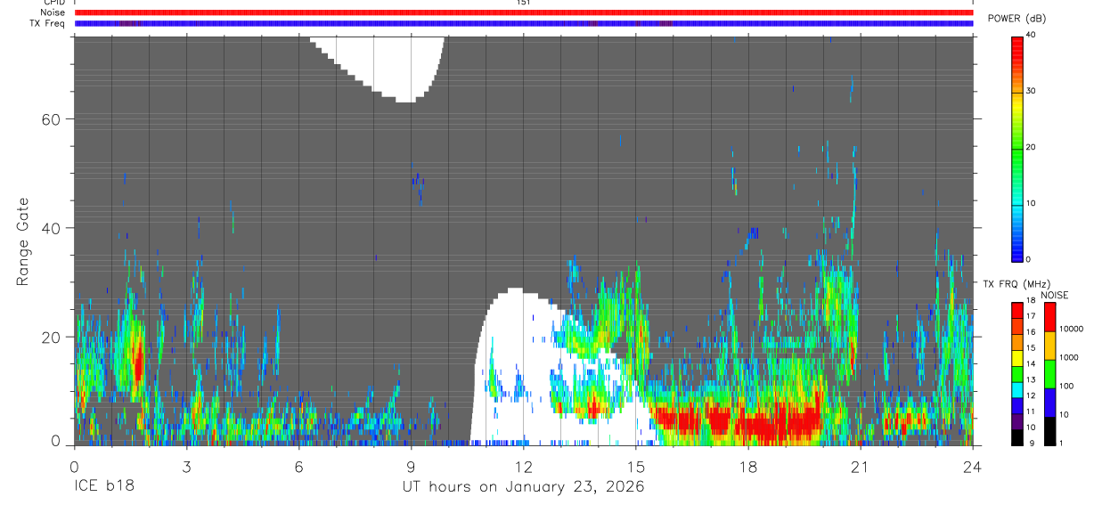
Task: Click the power colorbar tick label '30'
Action: 1032,91
